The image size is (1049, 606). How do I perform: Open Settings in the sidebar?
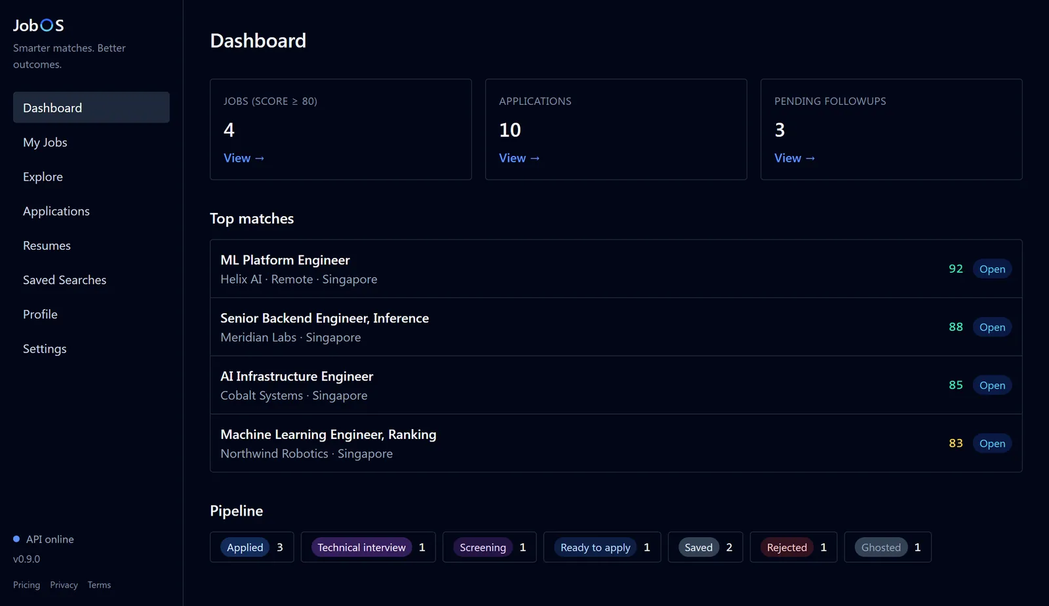91,349
